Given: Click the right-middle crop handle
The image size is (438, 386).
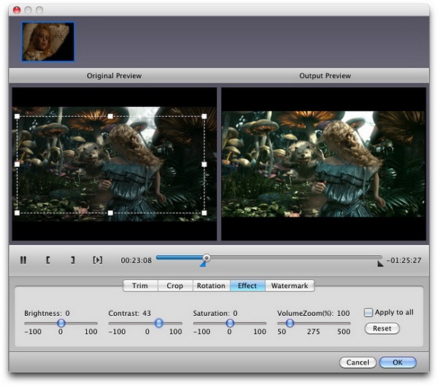Looking at the screenshot, I should coord(204,164).
